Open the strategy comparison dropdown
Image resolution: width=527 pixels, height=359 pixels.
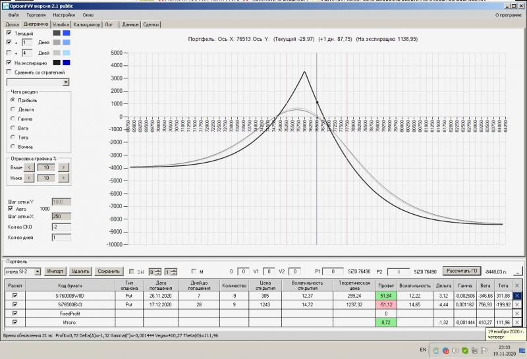[x=66, y=82]
